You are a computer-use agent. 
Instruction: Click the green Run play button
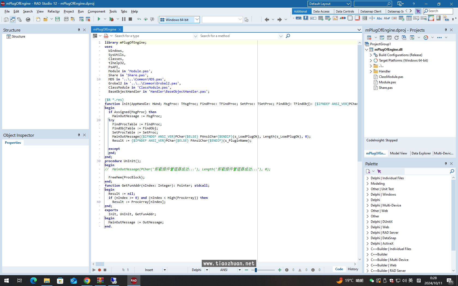(x=99, y=19)
